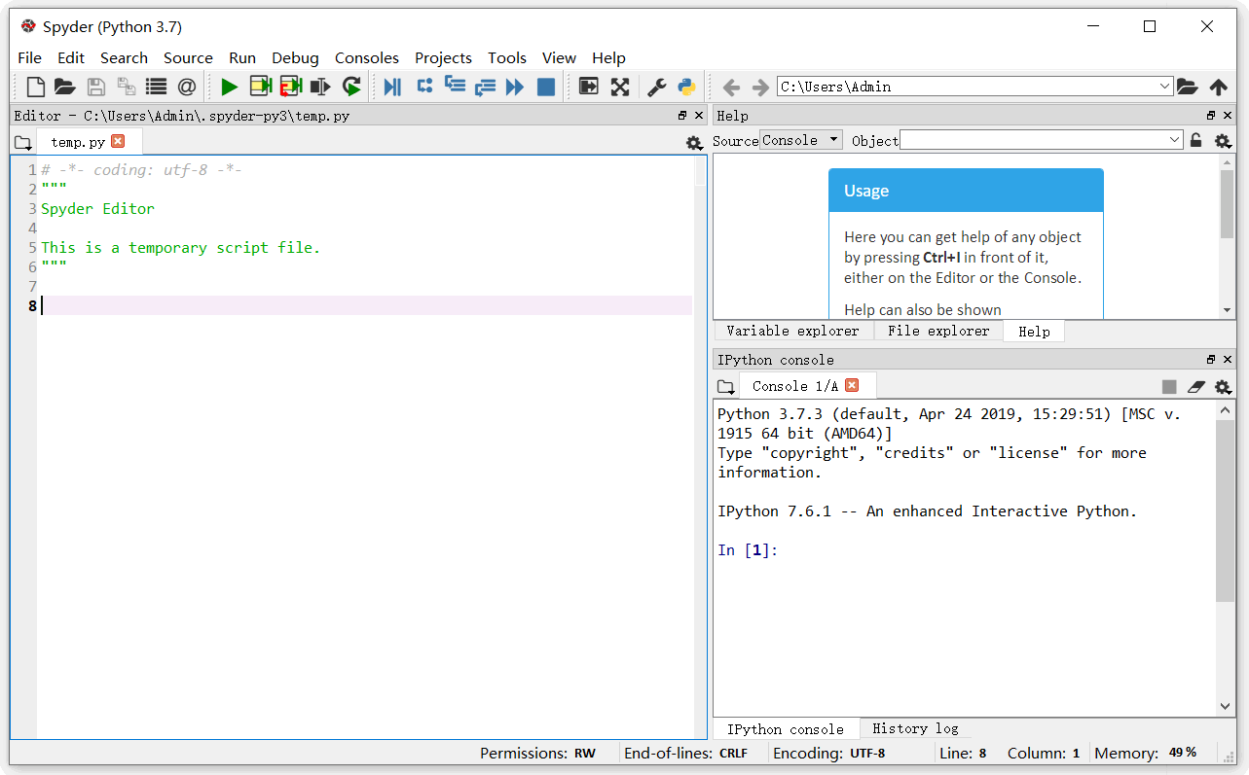Open the Debug menu
The image size is (1249, 775).
[295, 57]
